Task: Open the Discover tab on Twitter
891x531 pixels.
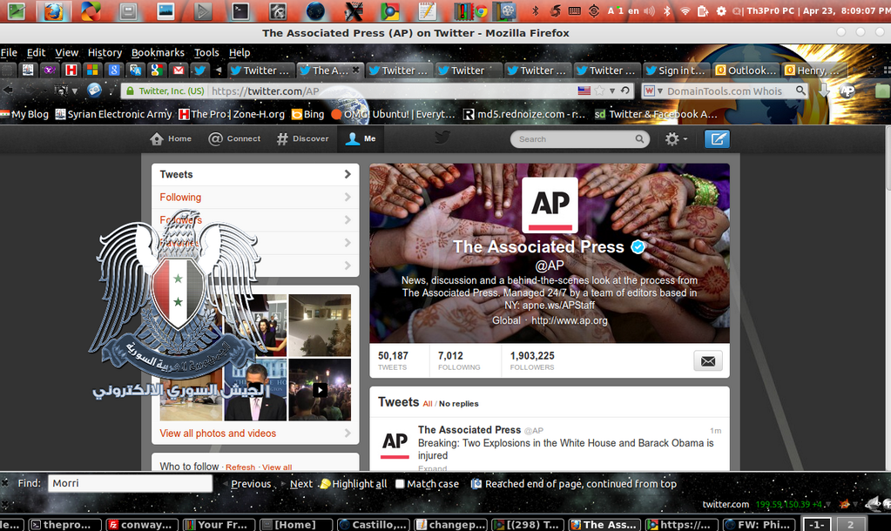Action: [x=303, y=138]
